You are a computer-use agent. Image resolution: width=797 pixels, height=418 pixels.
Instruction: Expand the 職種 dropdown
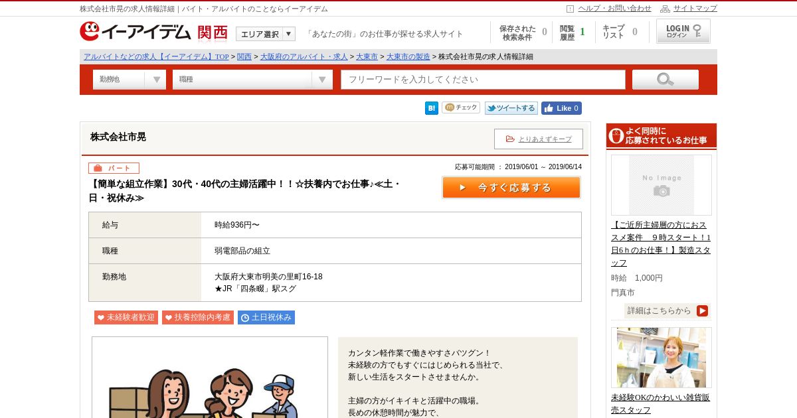(252, 80)
